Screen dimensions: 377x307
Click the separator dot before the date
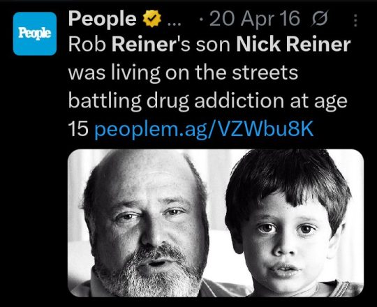pyautogui.click(x=201, y=20)
